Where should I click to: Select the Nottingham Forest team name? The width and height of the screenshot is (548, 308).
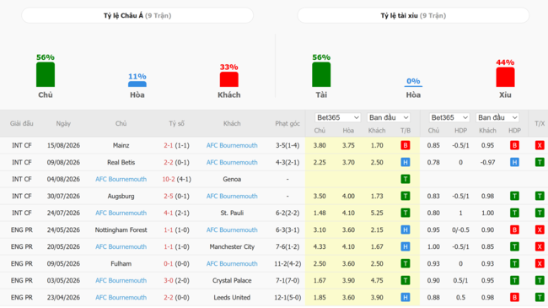121,230
